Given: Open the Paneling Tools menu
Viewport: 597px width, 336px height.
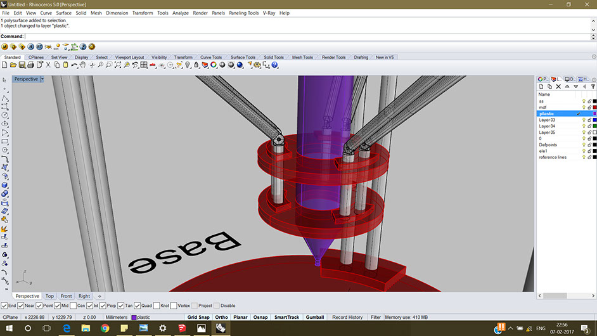Looking at the screenshot, I should coord(243,13).
